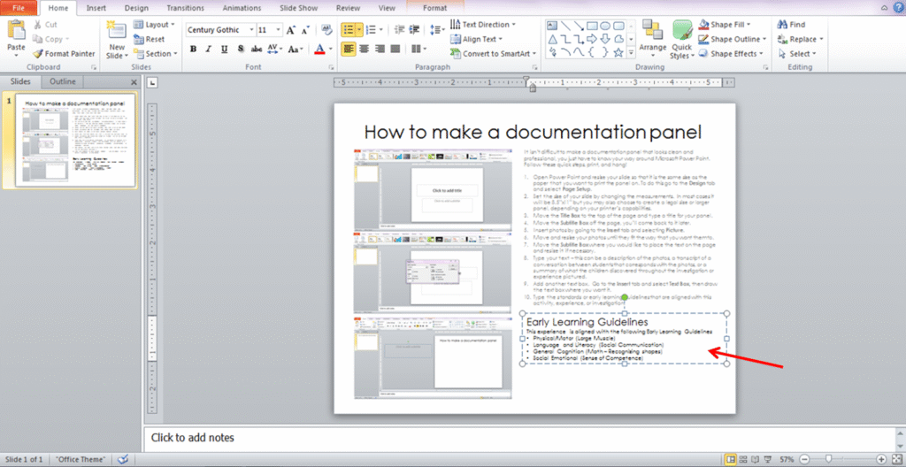Toggle text Shadow effect

[241, 50]
